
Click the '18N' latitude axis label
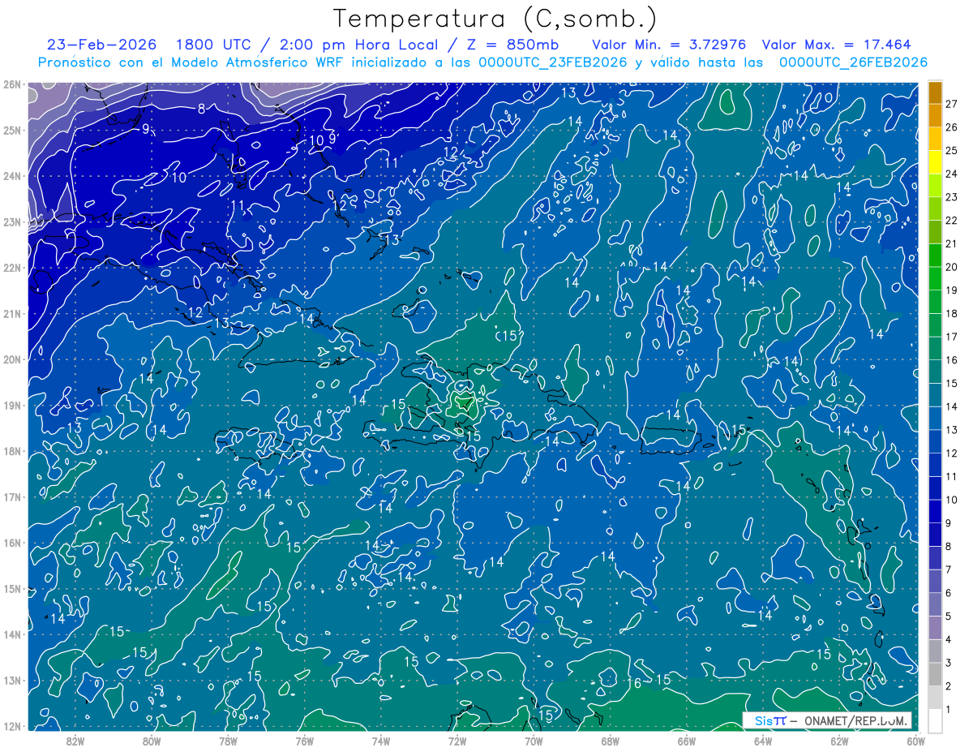(x=11, y=451)
